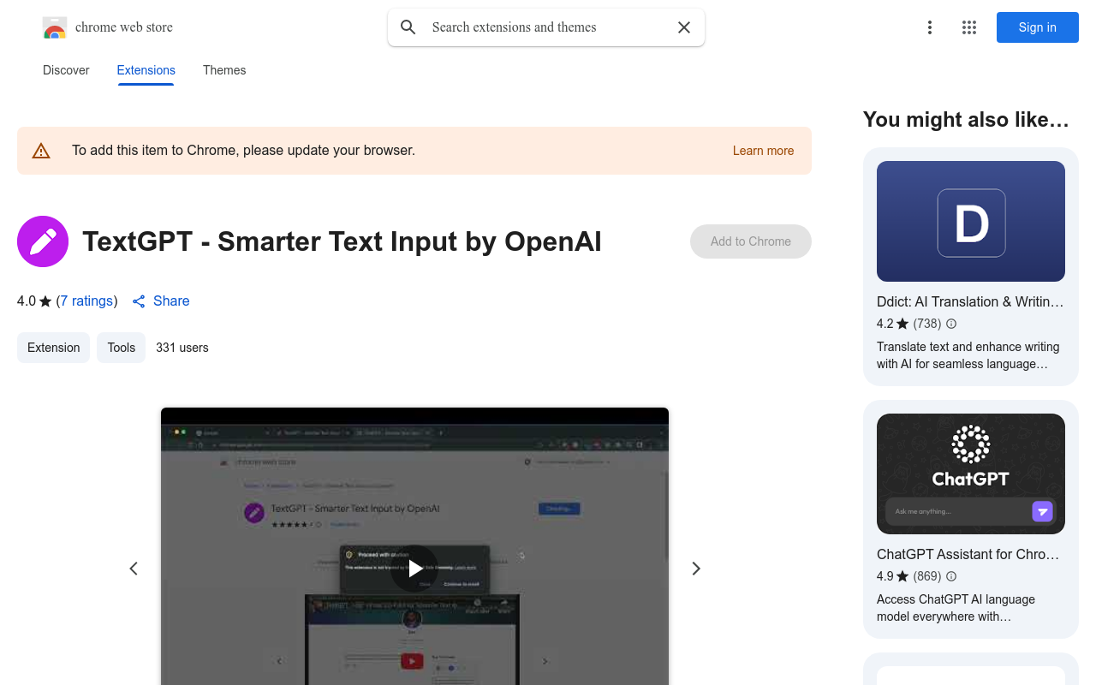Open ChatGPT Assistant for Chrome title
Viewport: 1096px width, 685px height.
(x=968, y=554)
